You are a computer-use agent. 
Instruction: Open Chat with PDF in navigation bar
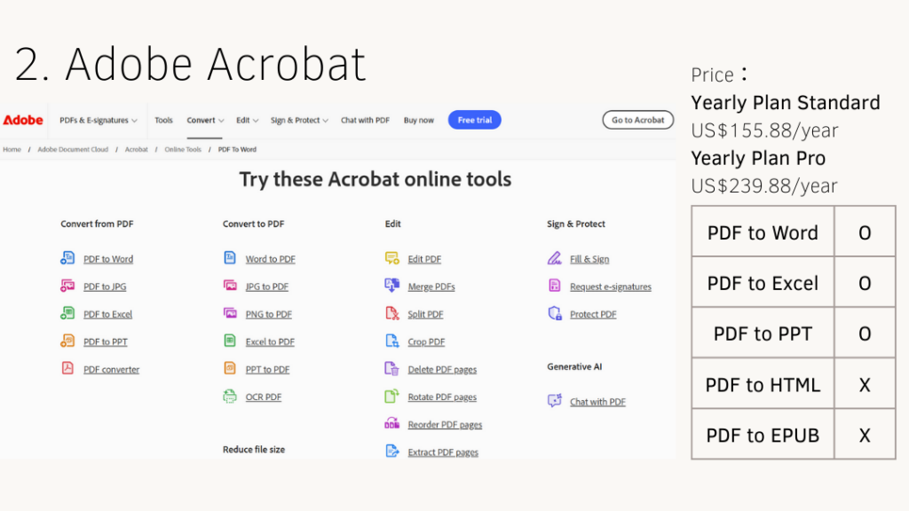(365, 120)
